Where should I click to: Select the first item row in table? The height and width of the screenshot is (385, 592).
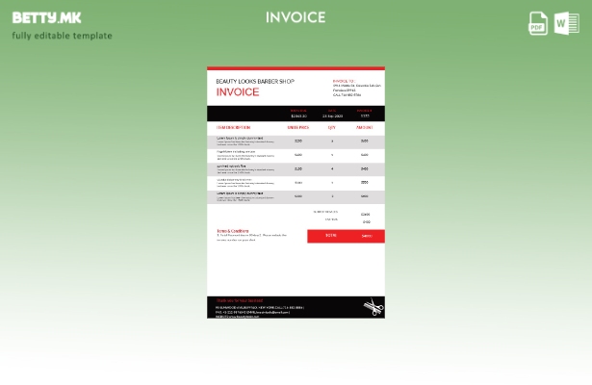[x=296, y=141]
